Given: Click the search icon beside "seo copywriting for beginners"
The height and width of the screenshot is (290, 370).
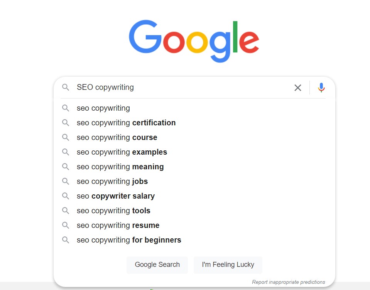Looking at the screenshot, I should click(66, 240).
